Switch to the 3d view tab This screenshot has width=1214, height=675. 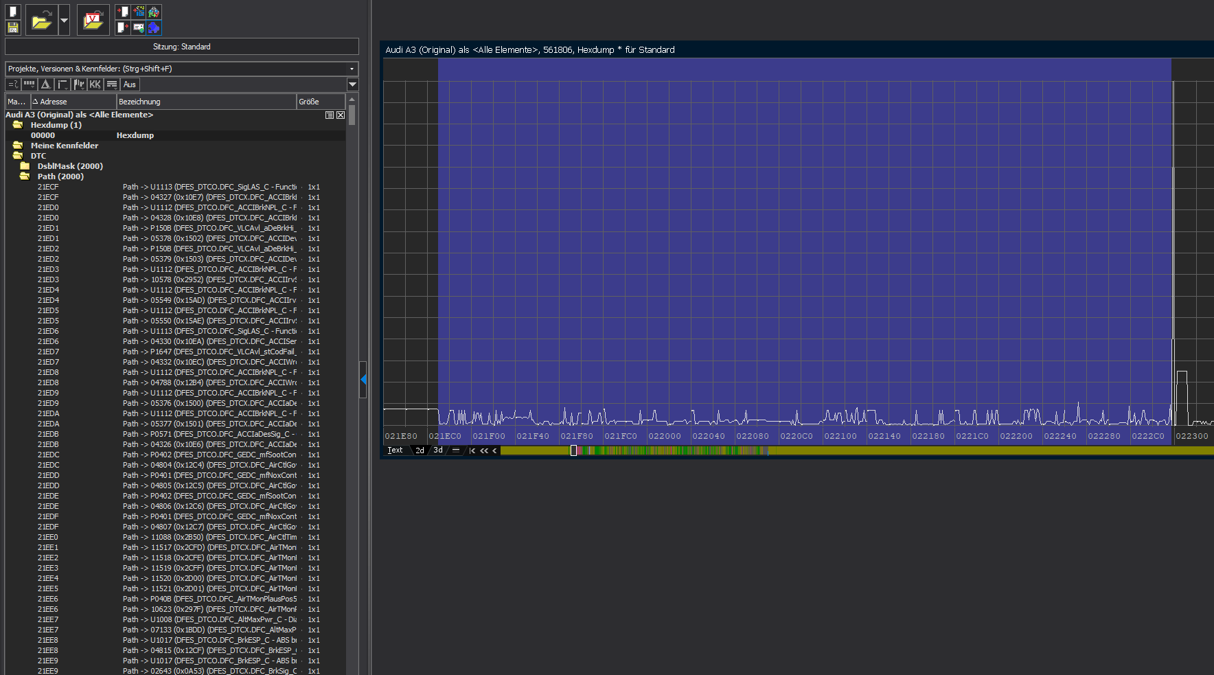point(438,450)
